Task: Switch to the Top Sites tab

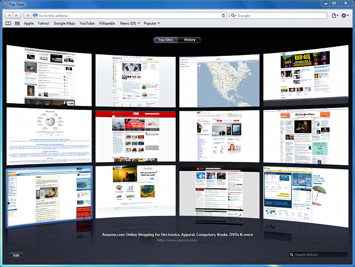Action: (166, 40)
